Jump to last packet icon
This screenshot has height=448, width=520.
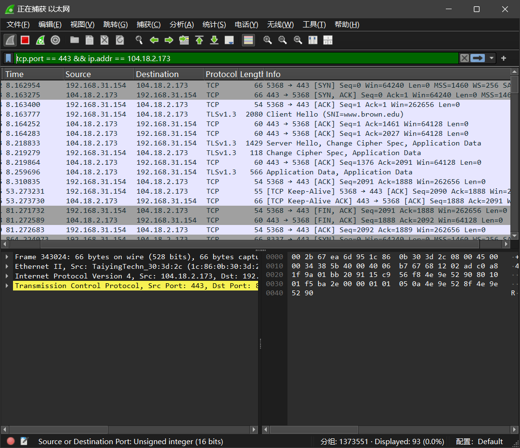[x=214, y=40]
